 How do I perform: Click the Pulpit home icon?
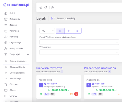(6, 13)
